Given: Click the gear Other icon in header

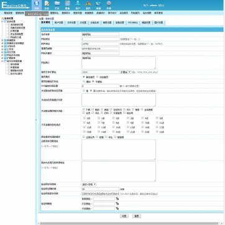Looking at the screenshot, I should 109,5.
